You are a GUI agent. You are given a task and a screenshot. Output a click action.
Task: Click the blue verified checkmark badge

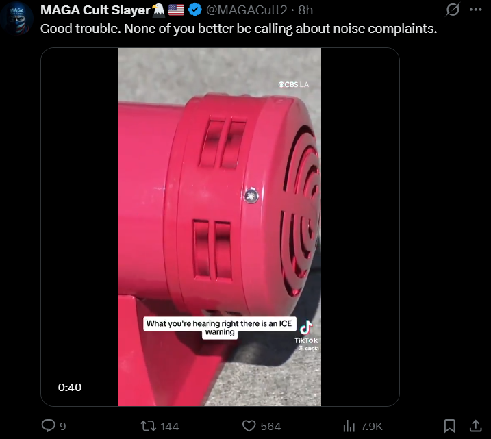[x=194, y=10]
